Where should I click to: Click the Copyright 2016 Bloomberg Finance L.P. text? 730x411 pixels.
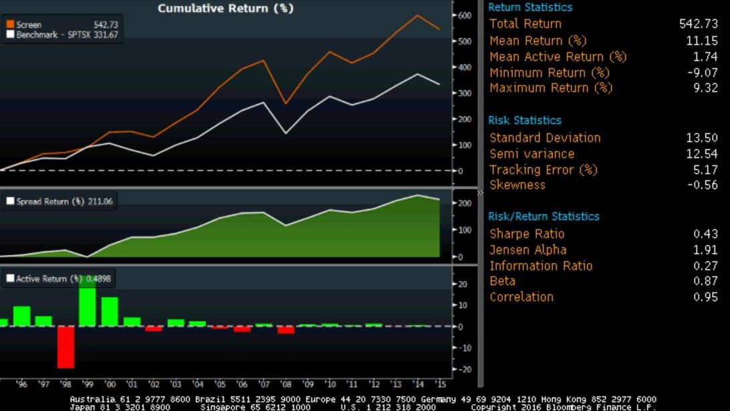pyautogui.click(x=564, y=407)
